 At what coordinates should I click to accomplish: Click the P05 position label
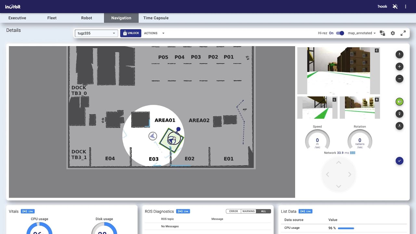point(163,57)
